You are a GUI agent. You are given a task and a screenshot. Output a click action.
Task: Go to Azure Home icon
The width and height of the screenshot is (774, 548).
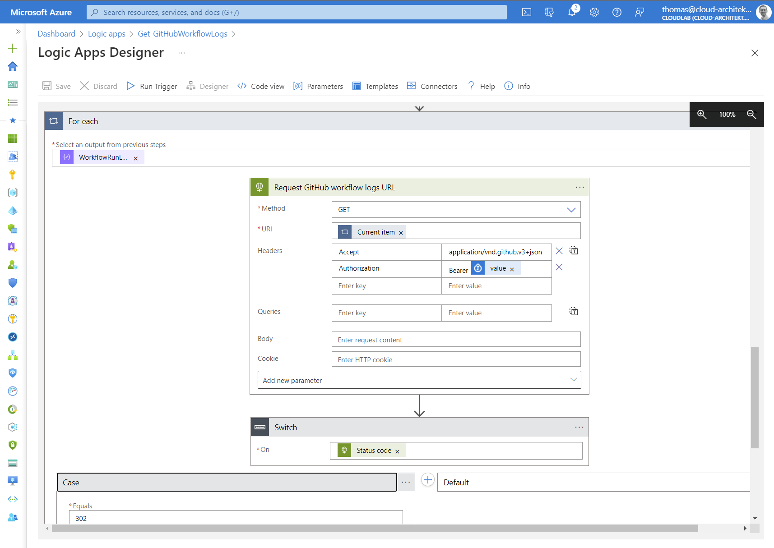click(13, 66)
